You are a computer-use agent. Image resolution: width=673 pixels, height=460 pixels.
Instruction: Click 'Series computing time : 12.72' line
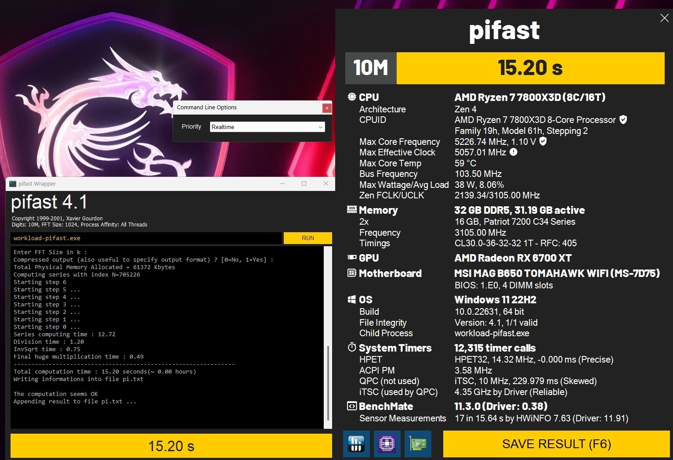(65, 334)
